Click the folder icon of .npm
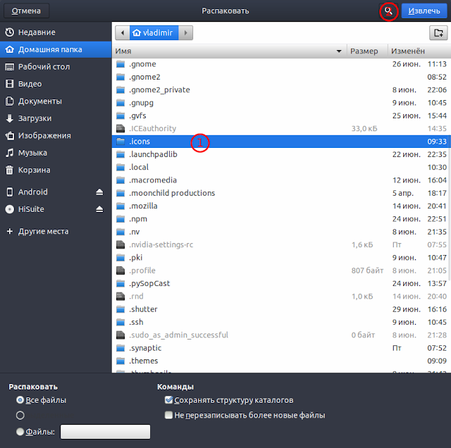This screenshot has height=448, width=451. 121,219
